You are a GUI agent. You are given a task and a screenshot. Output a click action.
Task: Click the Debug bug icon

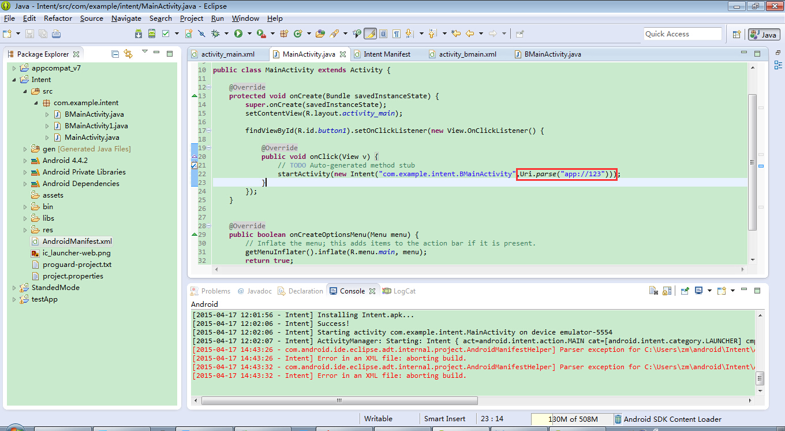click(216, 34)
